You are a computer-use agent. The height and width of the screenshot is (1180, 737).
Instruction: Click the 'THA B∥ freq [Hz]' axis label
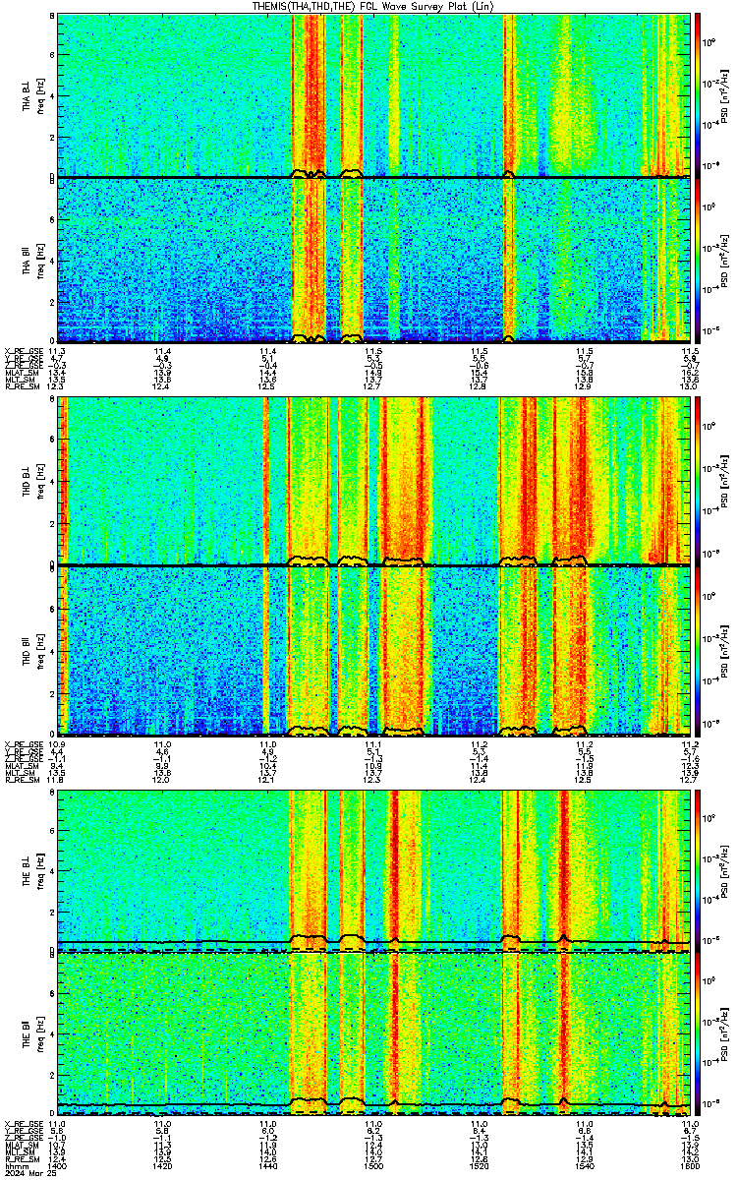(32, 260)
